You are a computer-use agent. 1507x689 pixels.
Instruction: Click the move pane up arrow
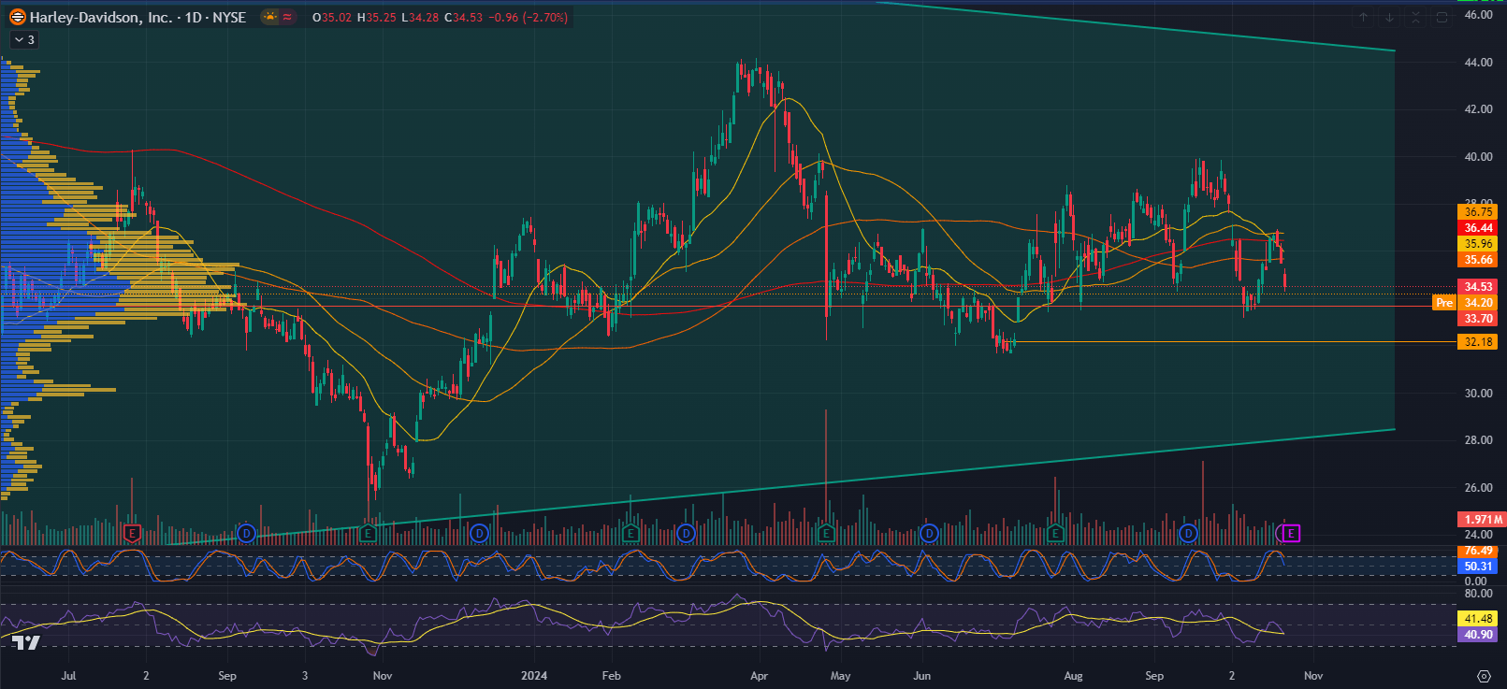(x=1364, y=17)
